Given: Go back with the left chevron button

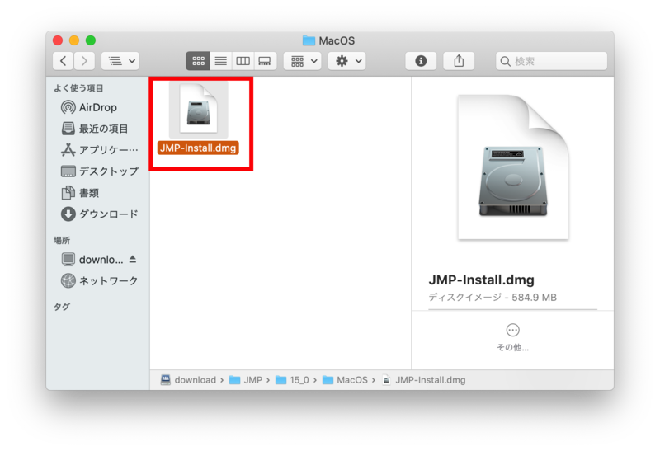Looking at the screenshot, I should click(64, 61).
